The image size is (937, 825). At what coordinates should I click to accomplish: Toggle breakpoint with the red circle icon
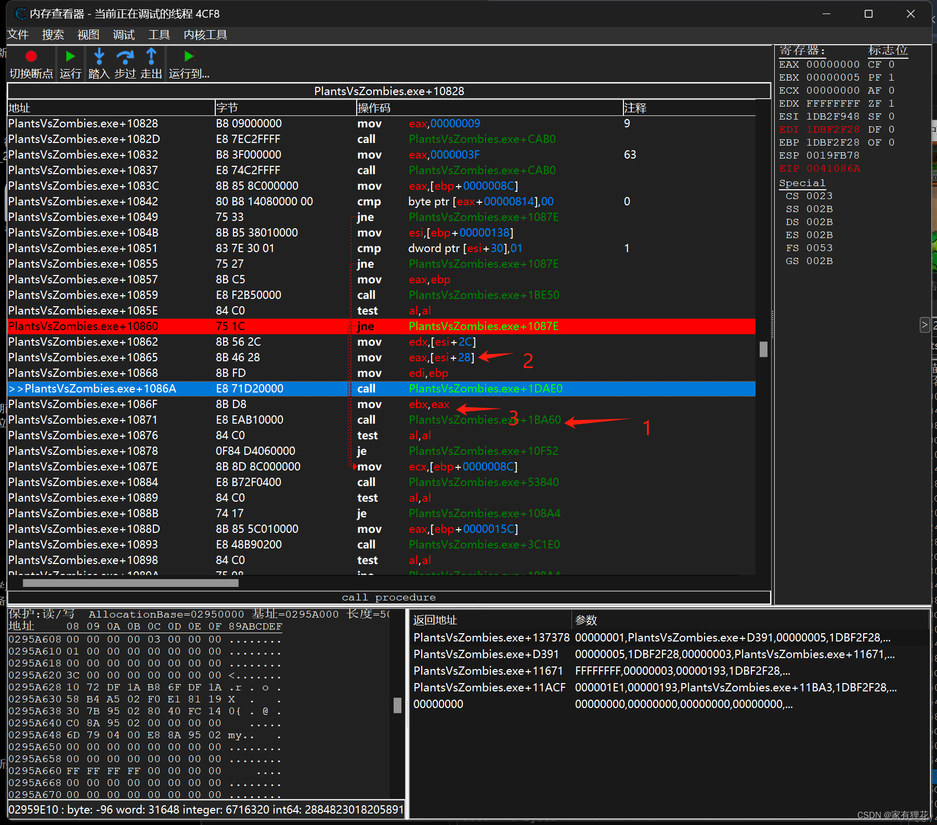point(31,56)
